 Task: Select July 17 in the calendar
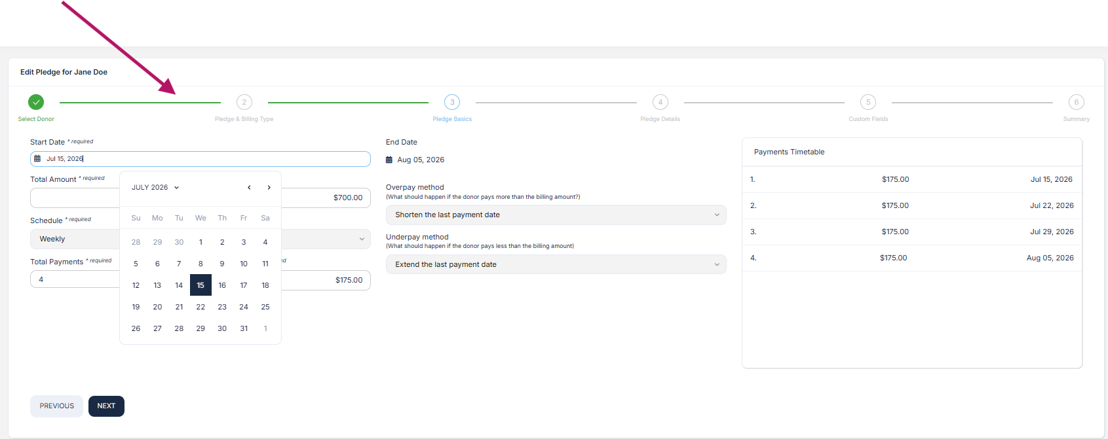[244, 285]
